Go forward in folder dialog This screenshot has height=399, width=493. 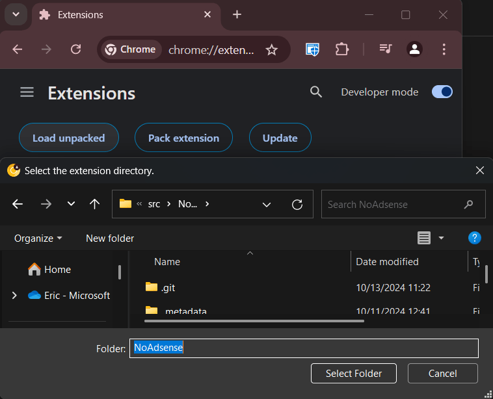(46, 204)
